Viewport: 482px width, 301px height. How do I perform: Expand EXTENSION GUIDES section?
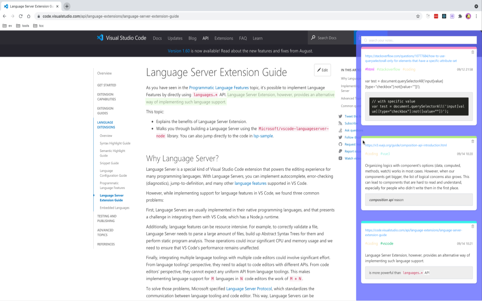point(105,111)
